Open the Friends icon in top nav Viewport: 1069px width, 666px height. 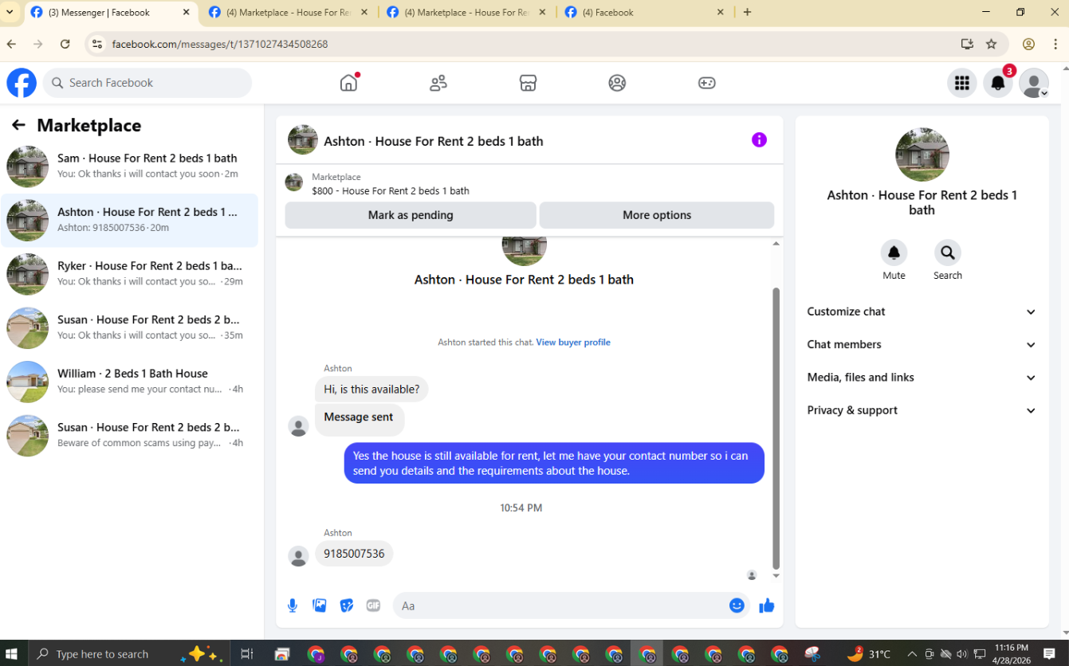click(438, 83)
